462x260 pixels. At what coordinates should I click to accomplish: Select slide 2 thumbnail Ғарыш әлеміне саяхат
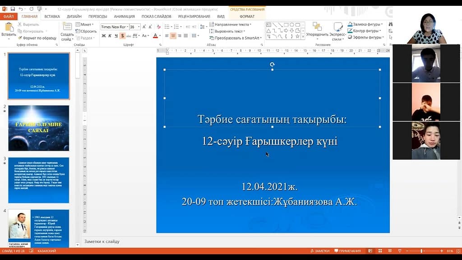tap(39, 128)
